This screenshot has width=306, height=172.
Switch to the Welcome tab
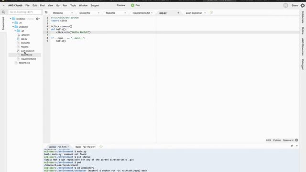click(58, 13)
